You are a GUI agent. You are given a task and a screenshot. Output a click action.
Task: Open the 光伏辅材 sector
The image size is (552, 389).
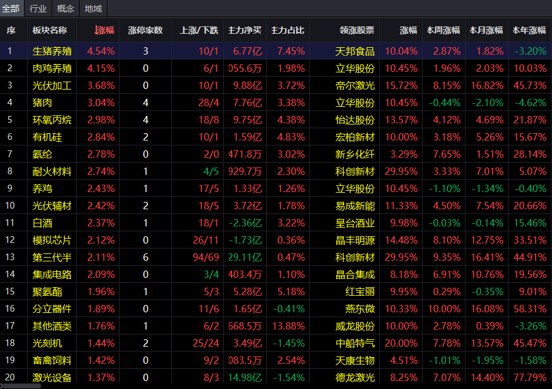click(x=52, y=206)
